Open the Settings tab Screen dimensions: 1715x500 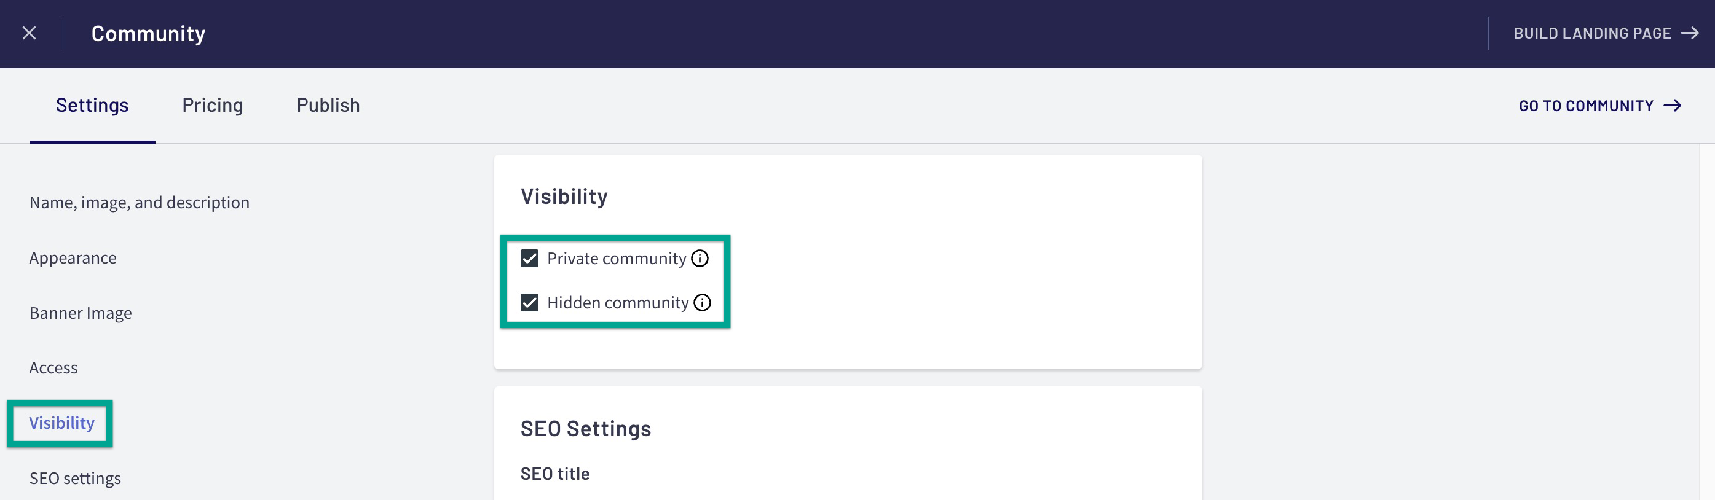point(92,105)
